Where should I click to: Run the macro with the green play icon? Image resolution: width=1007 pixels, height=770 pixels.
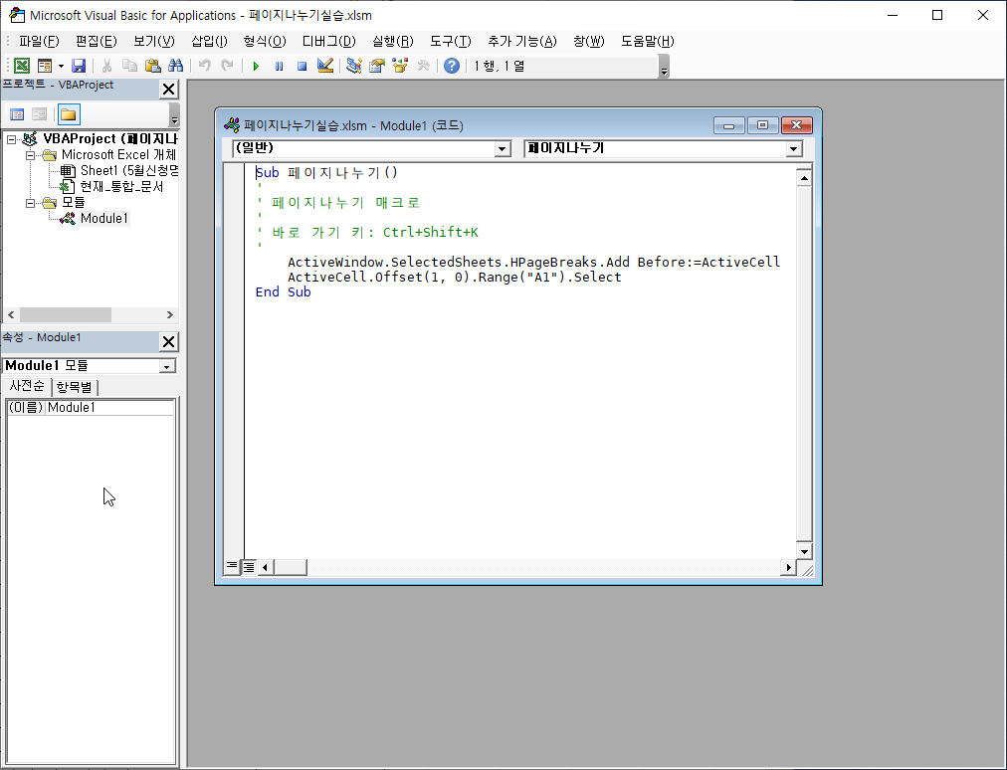click(x=256, y=66)
